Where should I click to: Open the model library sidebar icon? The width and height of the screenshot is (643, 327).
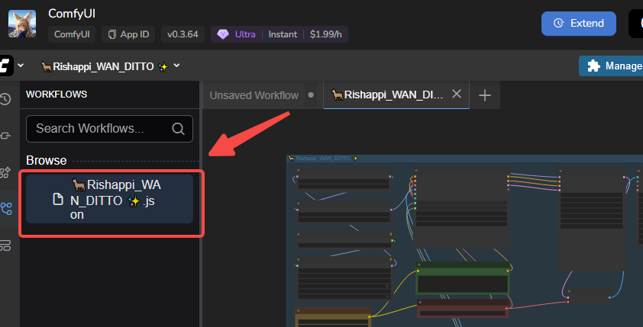coord(6,172)
